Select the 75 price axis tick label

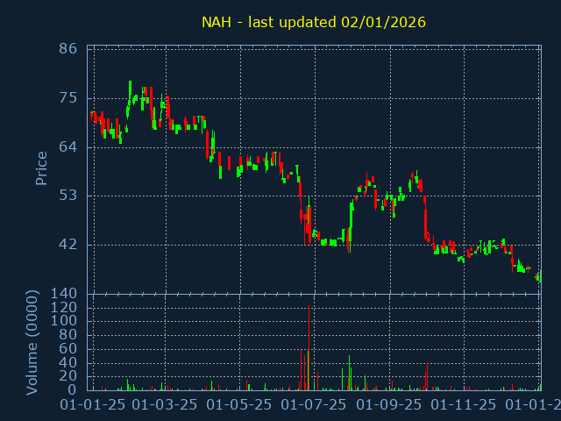[x=68, y=98]
